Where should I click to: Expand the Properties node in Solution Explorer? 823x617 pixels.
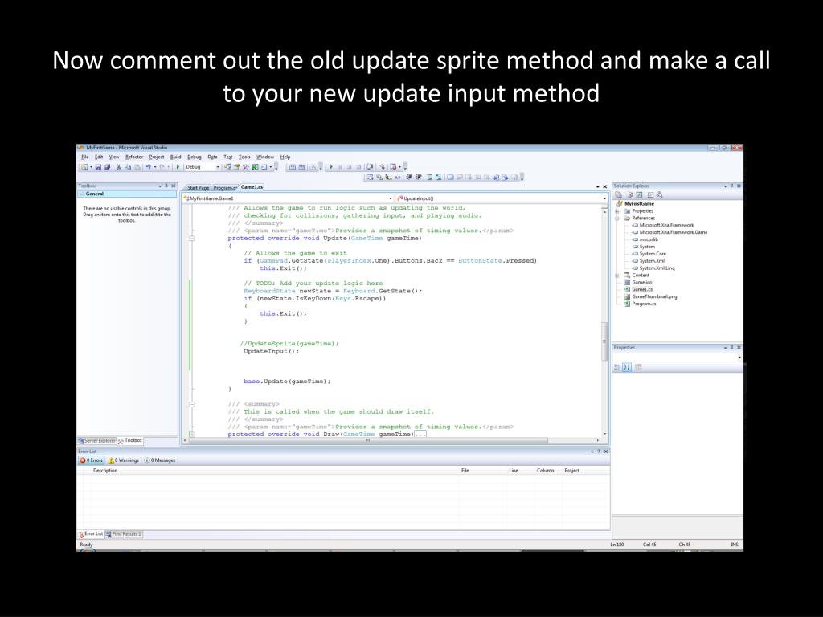tap(617, 211)
